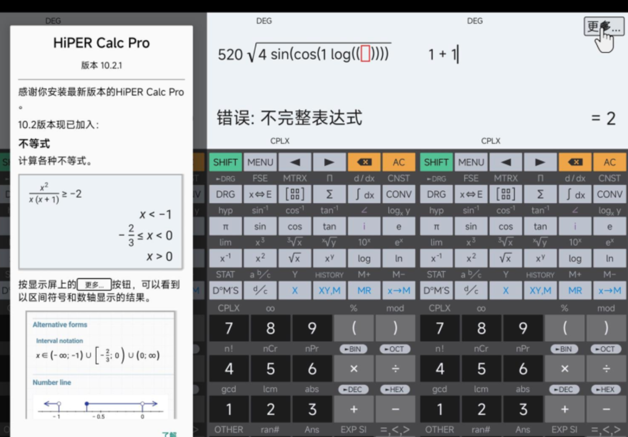Click the 1 + 1 expression input line
The image size is (628, 437).
pos(443,54)
